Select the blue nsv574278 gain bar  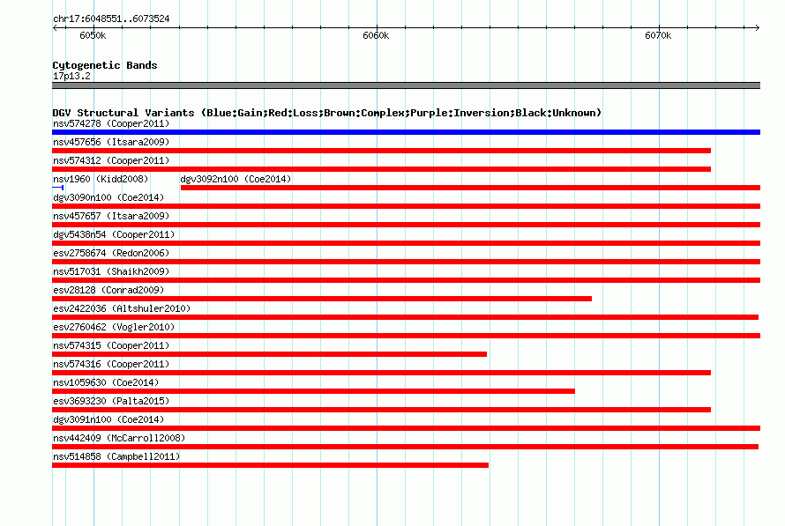406,132
